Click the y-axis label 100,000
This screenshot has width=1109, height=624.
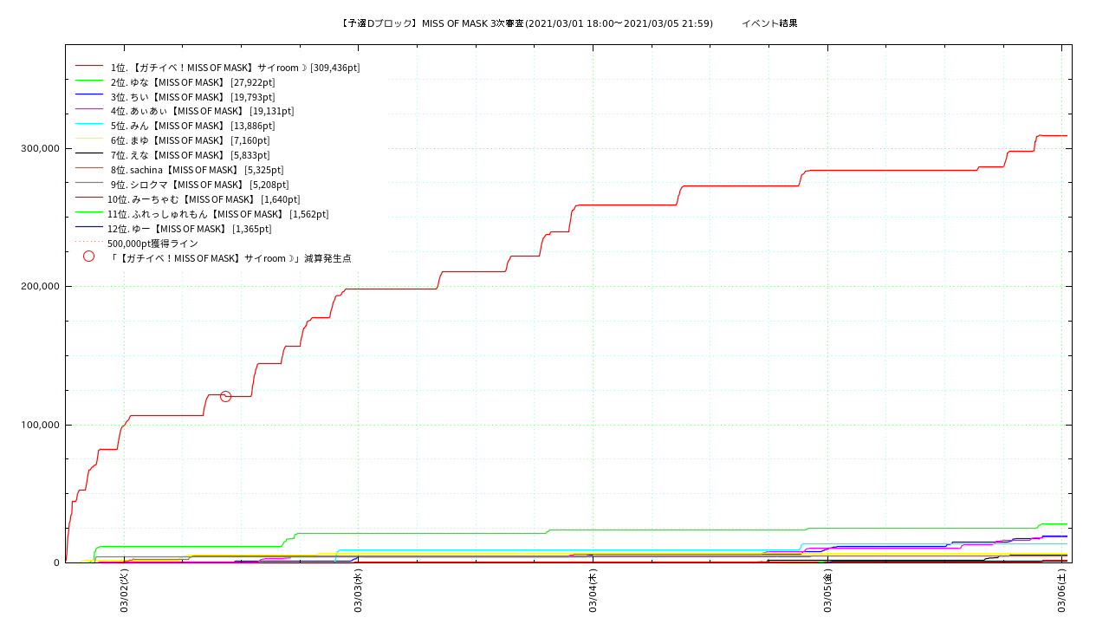40,425
